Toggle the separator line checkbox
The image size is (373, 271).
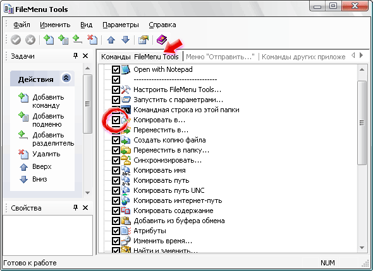click(116, 79)
